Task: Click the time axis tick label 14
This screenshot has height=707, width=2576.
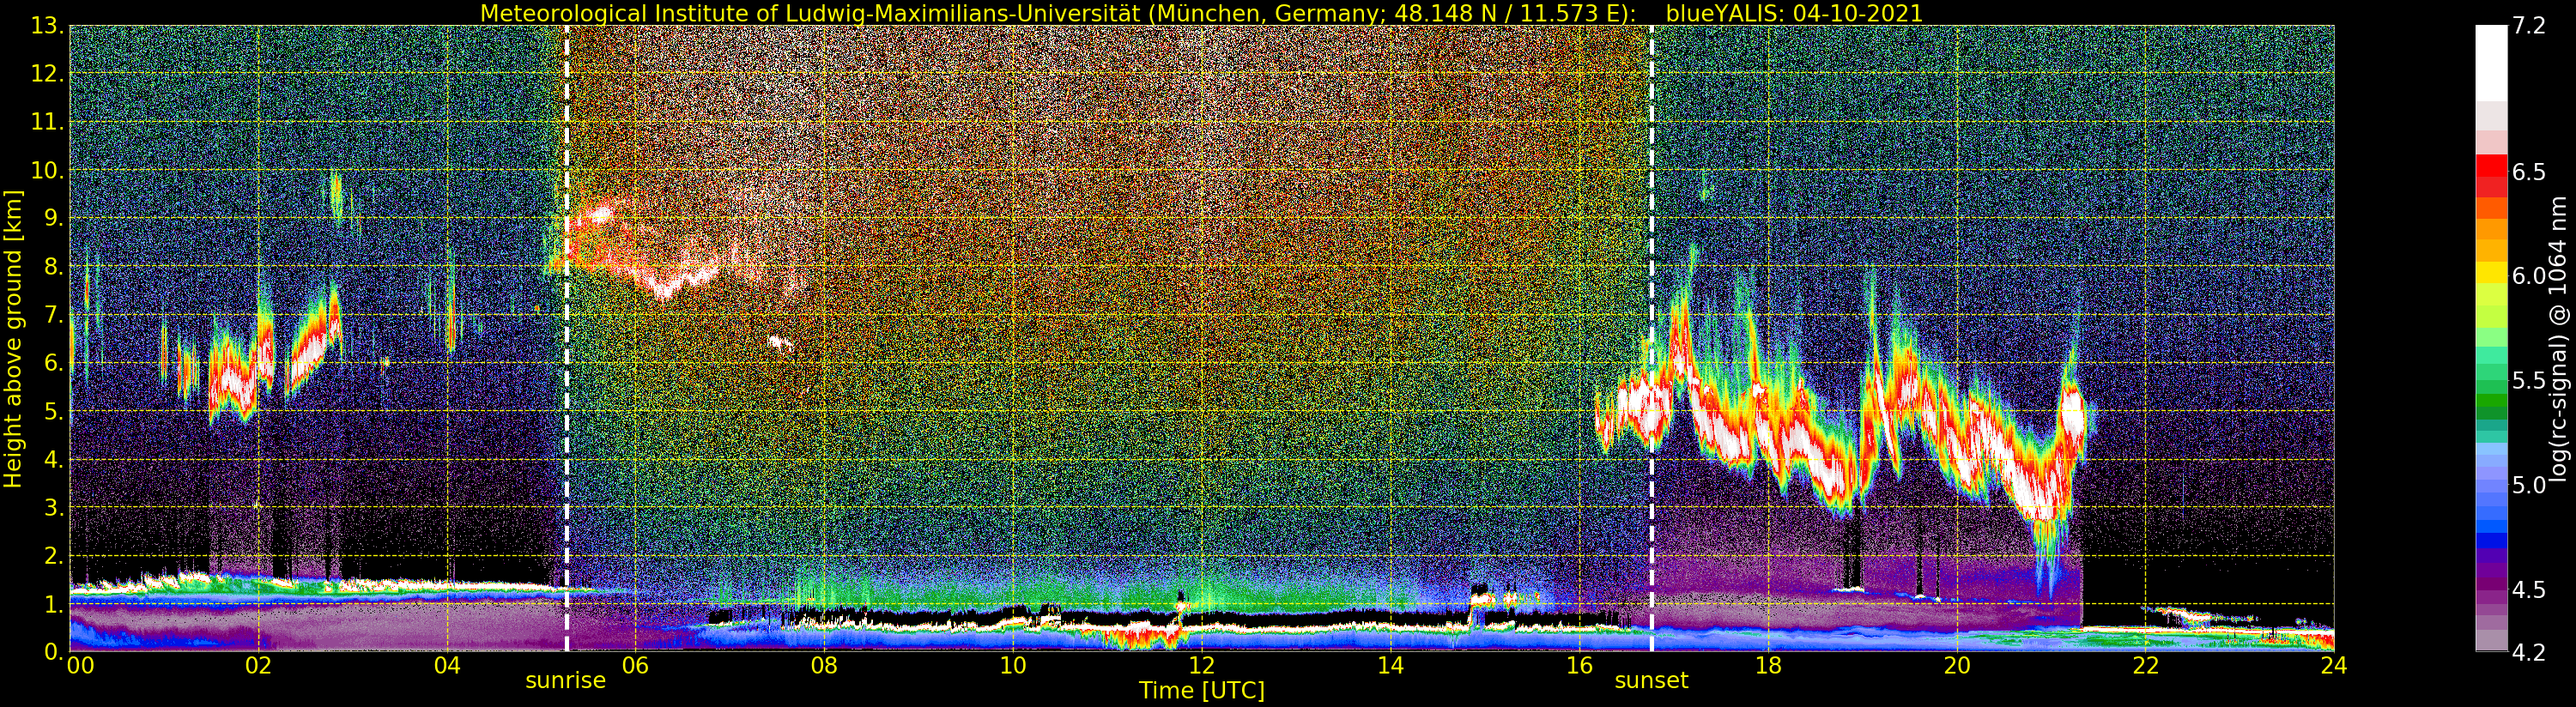Action: click(1390, 665)
